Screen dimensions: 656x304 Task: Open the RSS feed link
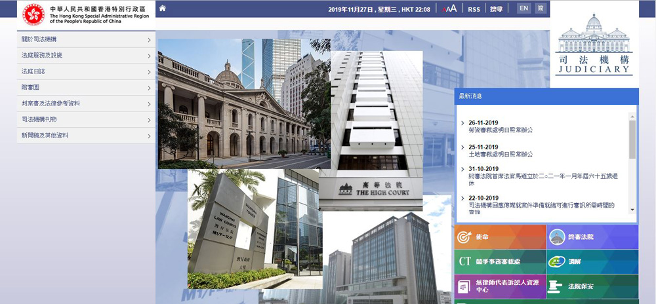tap(474, 9)
